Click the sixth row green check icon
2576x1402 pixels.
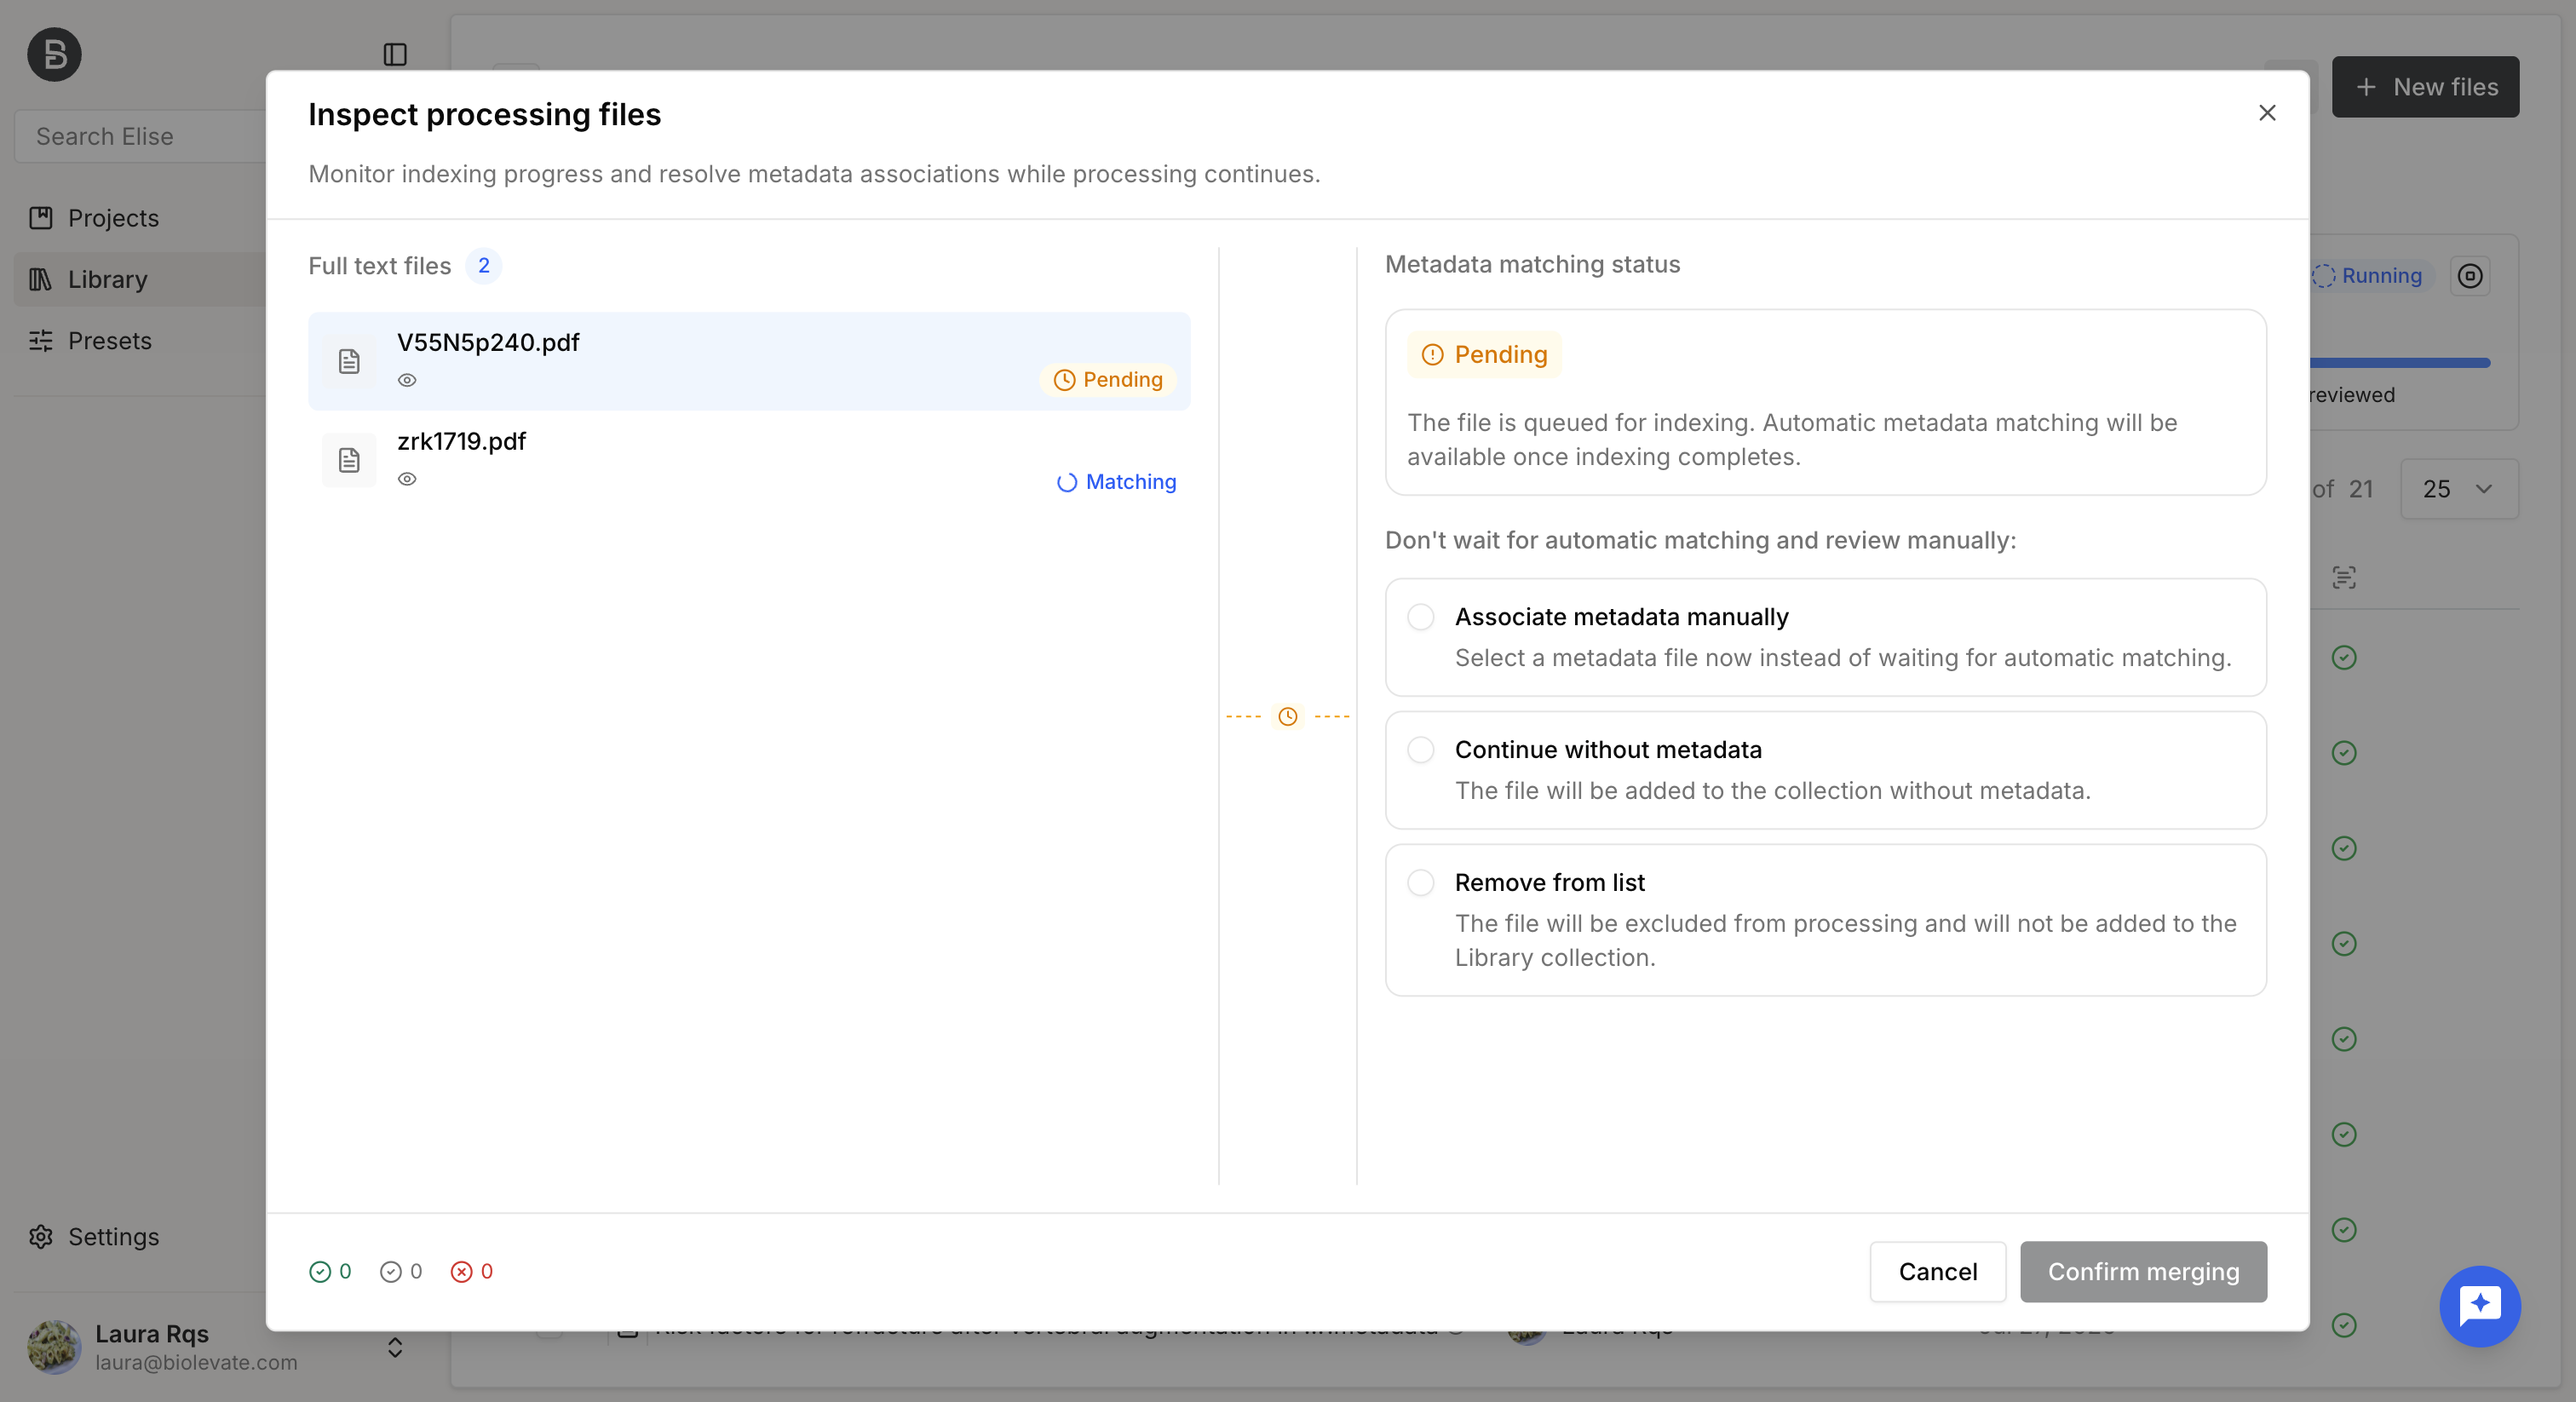point(2344,1134)
